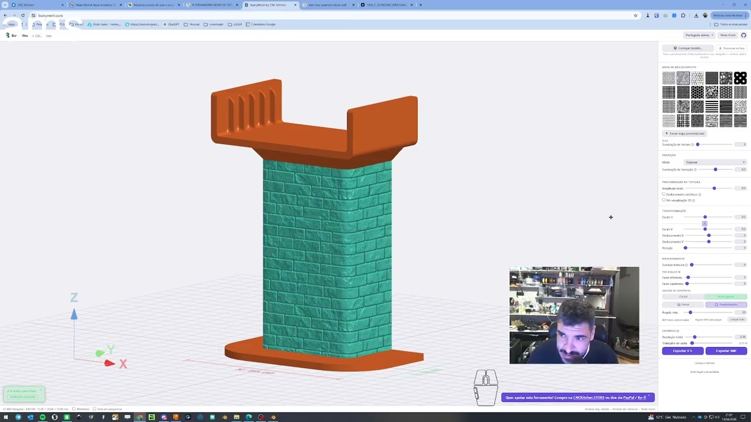Enable Deslocamento simétrico checkbox
The image size is (751, 422).
pos(664,194)
